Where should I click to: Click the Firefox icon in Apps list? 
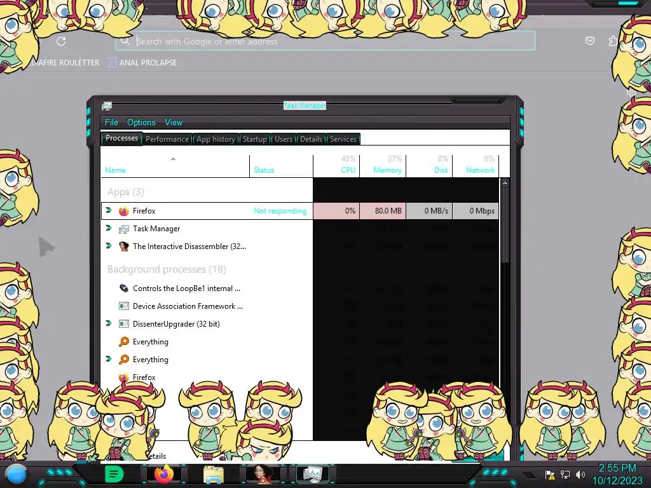click(x=123, y=211)
